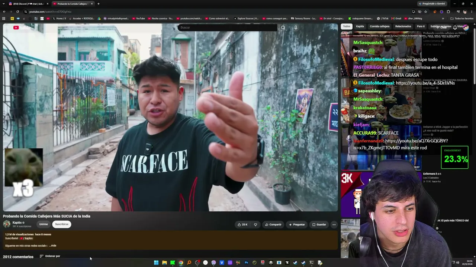This screenshot has width=476, height=267.
Task: Open the X bookmark labeled Home / X
Action: 59,19
